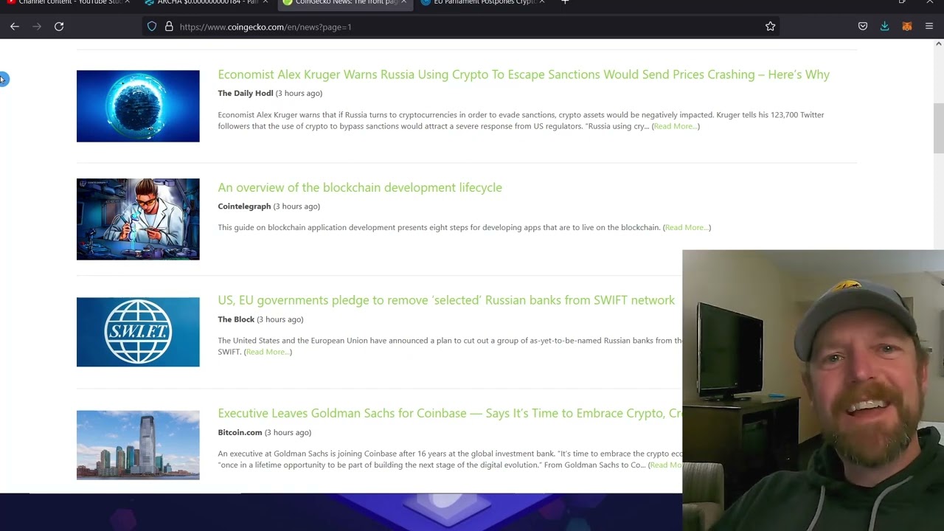Click the S.W.I.F.T. logo thumbnail
This screenshot has height=531, width=944.
pos(138,332)
